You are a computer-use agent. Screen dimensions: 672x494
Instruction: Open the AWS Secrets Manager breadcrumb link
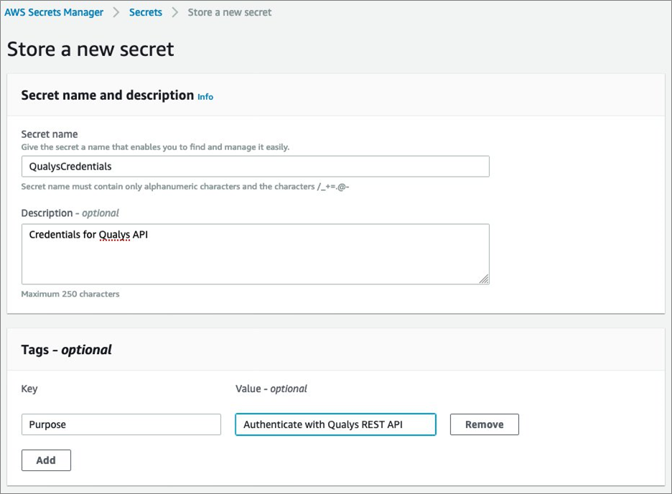coord(54,12)
